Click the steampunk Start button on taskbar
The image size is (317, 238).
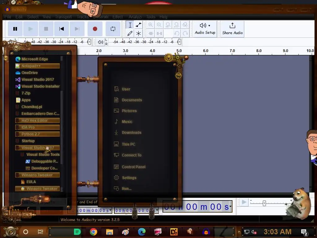point(11,232)
